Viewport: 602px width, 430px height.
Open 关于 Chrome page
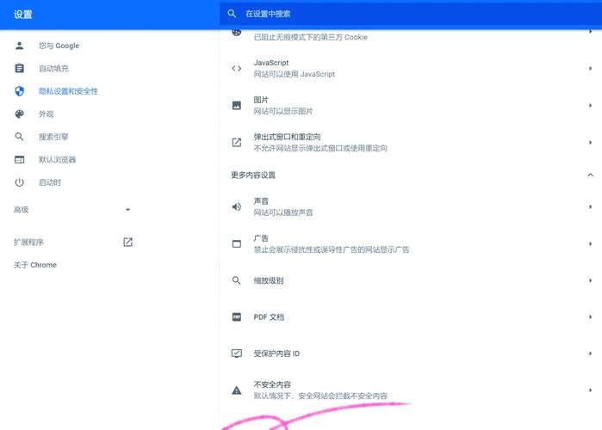(x=35, y=265)
